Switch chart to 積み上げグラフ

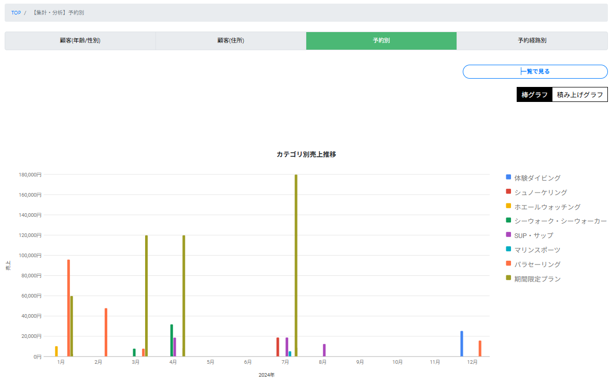coord(579,95)
